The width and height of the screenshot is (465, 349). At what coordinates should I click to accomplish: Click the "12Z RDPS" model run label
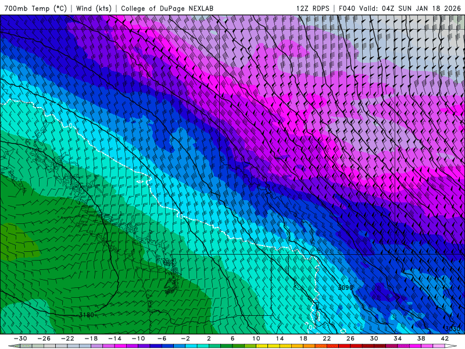(313, 8)
